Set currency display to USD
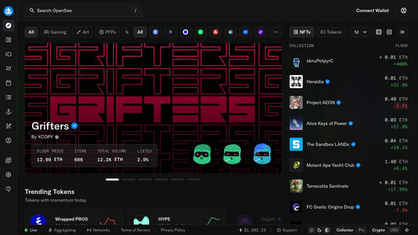This screenshot has width=418, height=235. pyautogui.click(x=394, y=230)
